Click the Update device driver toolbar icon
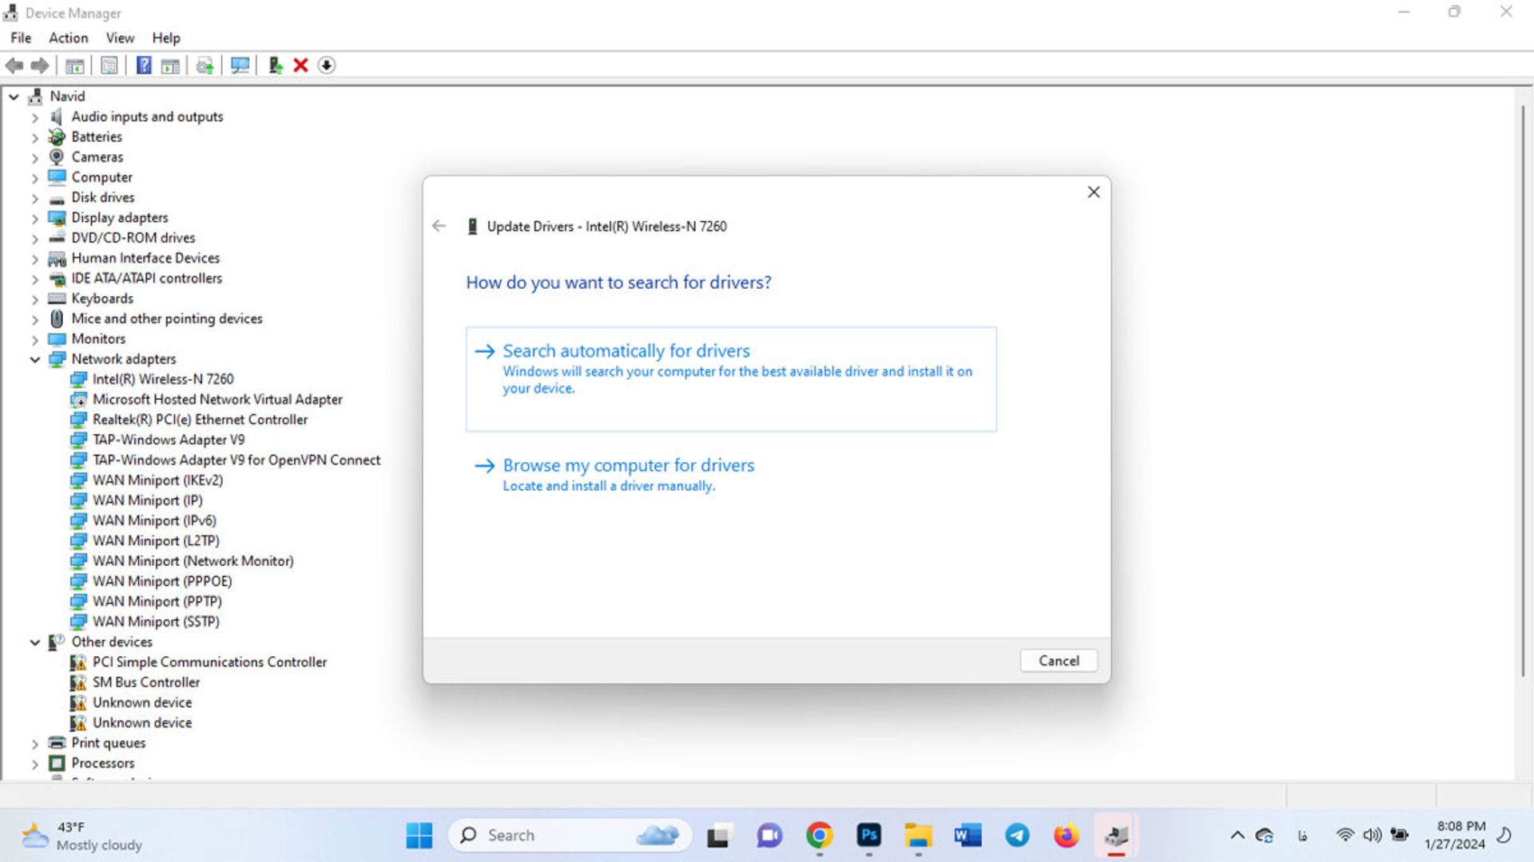The width and height of the screenshot is (1534, 862). [x=275, y=65]
